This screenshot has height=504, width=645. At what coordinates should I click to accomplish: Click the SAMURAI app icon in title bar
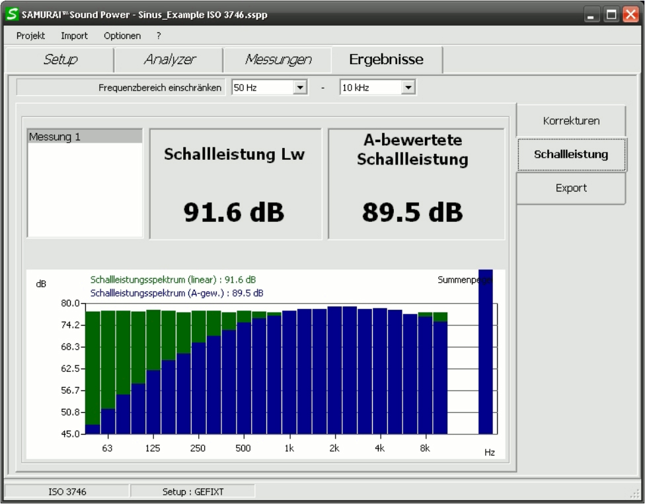pyautogui.click(x=10, y=15)
